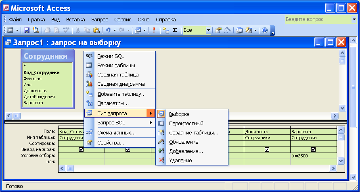Screen dimensions: 360x192
Task: Click the New Object toolbar icon
Action: pyautogui.click(x=249, y=30)
